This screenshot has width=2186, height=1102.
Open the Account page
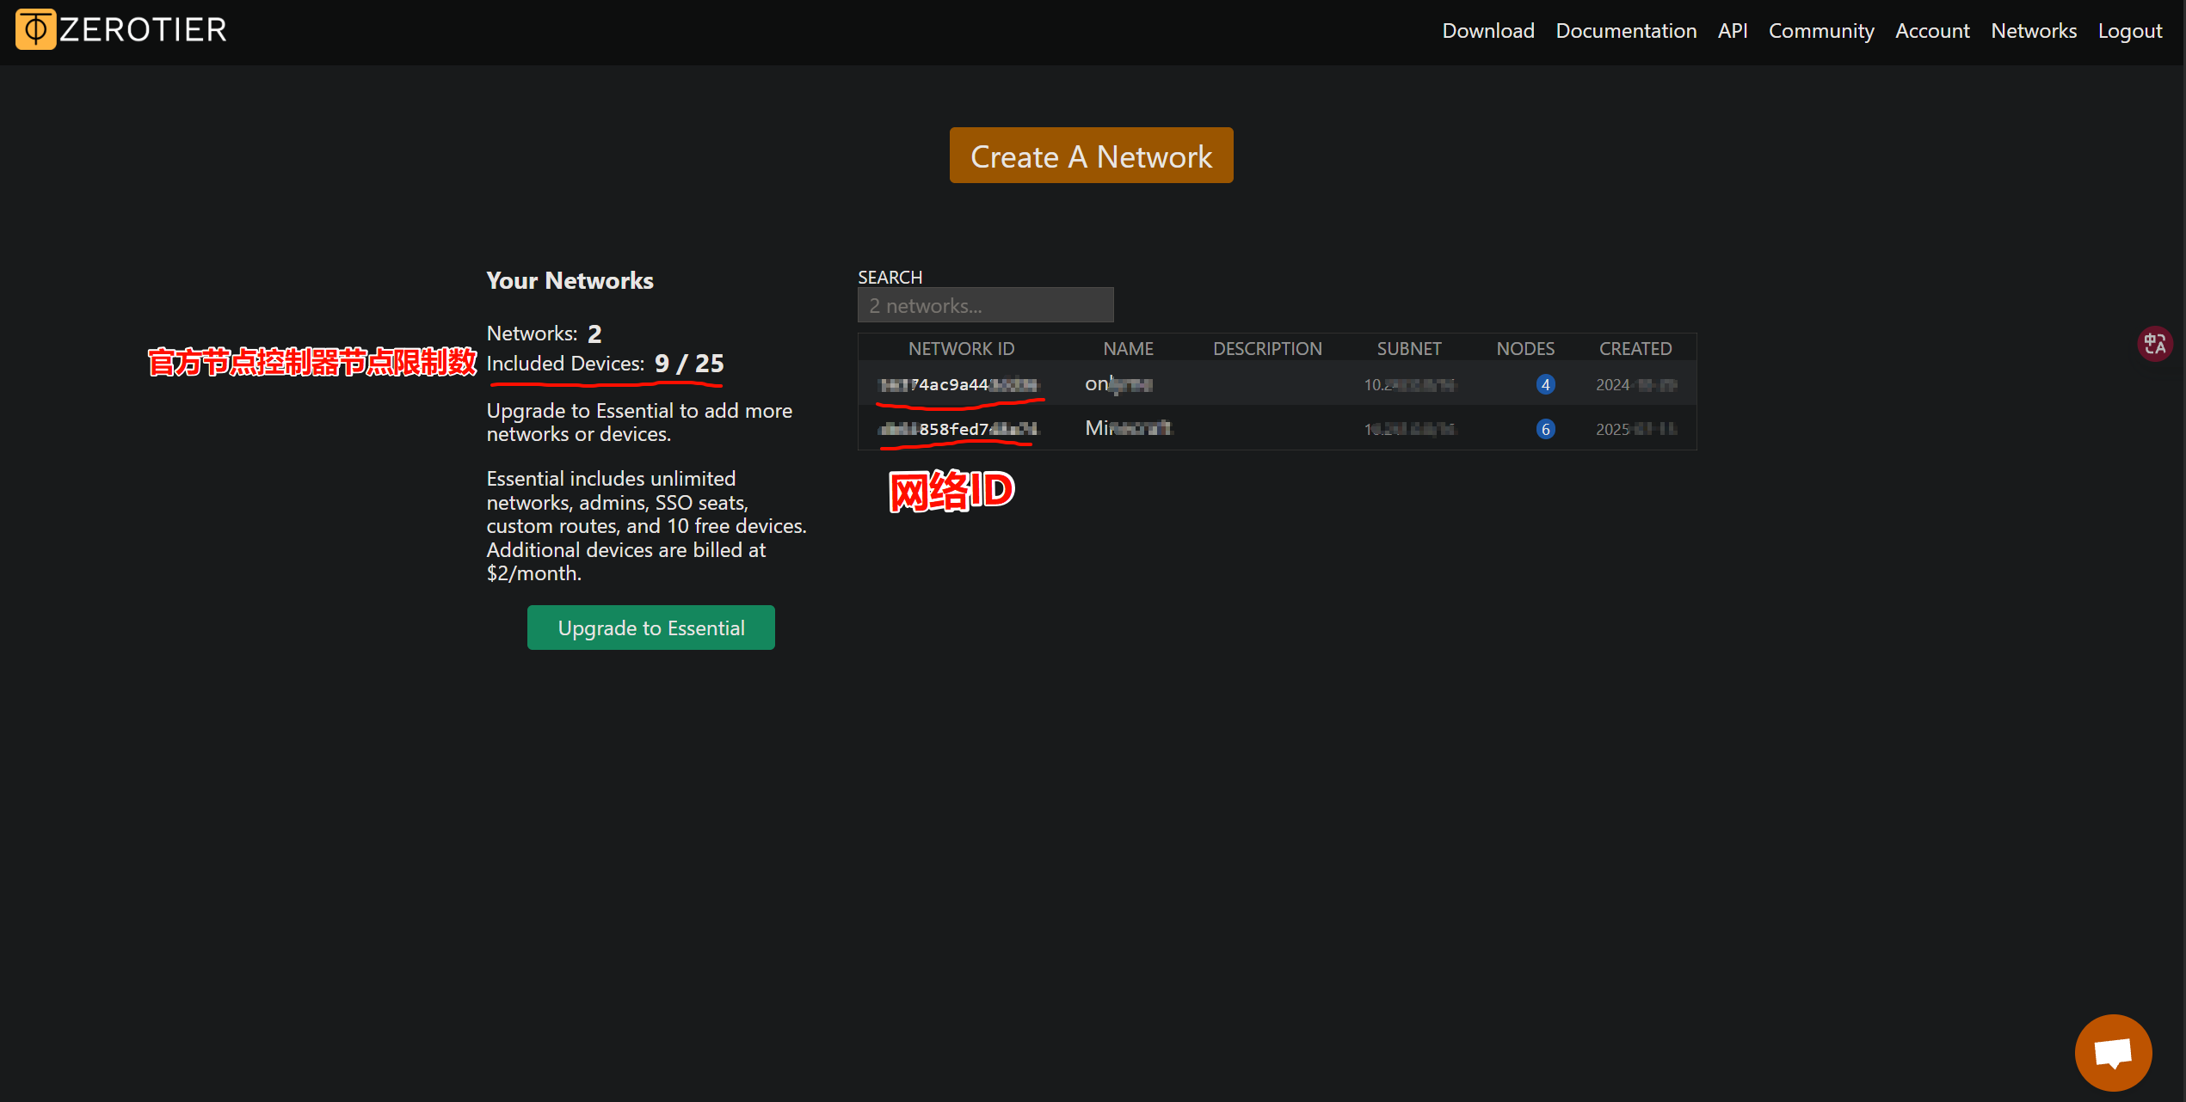point(1932,31)
